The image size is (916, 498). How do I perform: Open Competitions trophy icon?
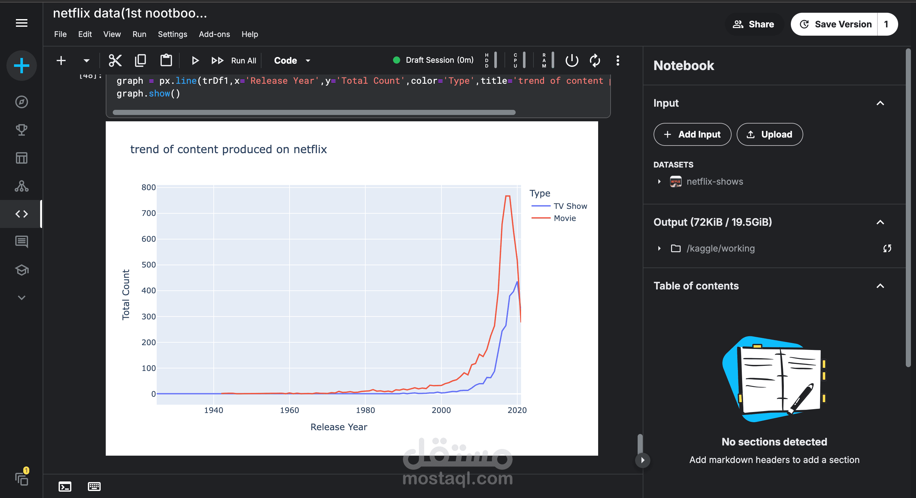tap(21, 130)
